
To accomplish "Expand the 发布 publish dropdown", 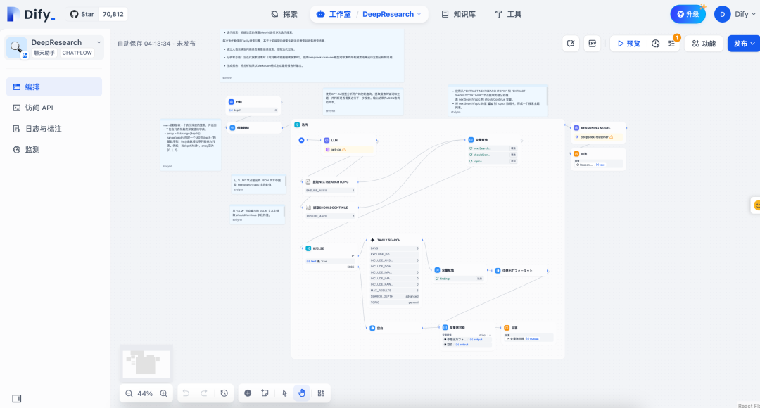I will (x=744, y=43).
